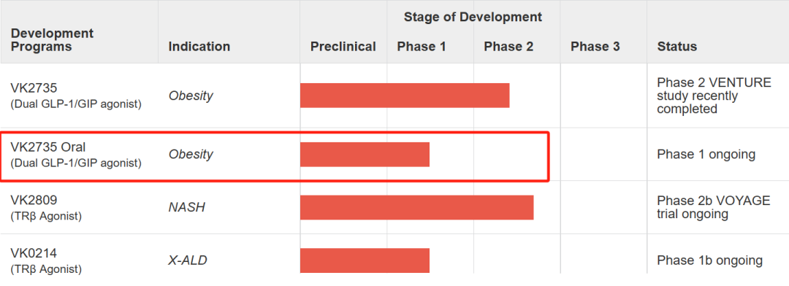Click the VK0214 X-ALD progress bar
This screenshot has height=286, width=789.
365,260
